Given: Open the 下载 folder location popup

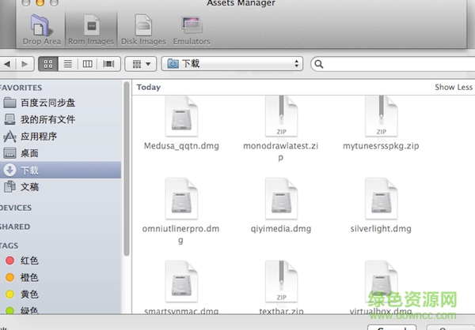Looking at the screenshot, I should tap(232, 64).
